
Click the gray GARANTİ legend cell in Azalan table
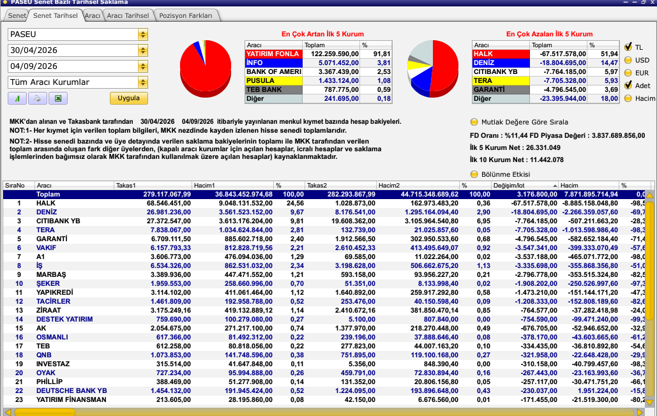[501, 89]
